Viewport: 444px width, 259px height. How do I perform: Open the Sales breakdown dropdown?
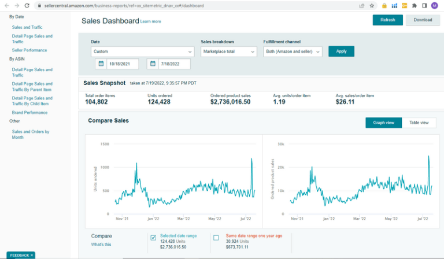tap(228, 51)
